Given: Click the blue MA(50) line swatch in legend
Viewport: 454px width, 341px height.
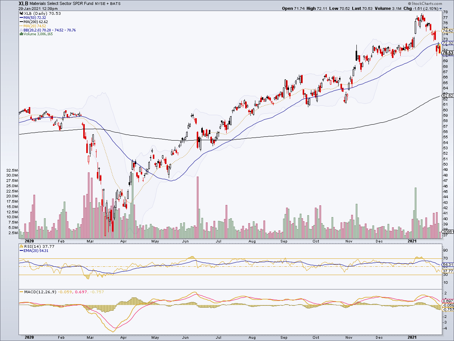Looking at the screenshot, I should pos(21,18).
